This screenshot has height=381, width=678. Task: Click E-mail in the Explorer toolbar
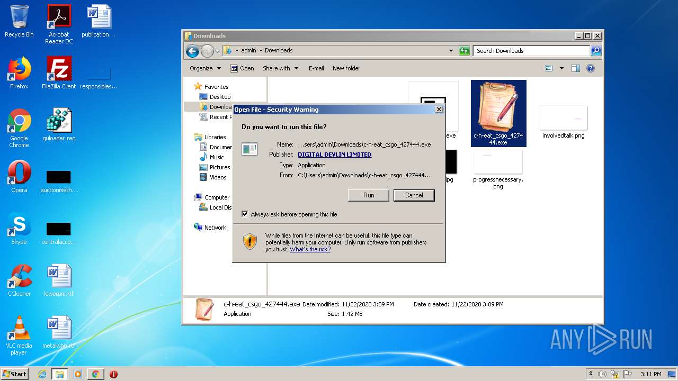(x=316, y=68)
